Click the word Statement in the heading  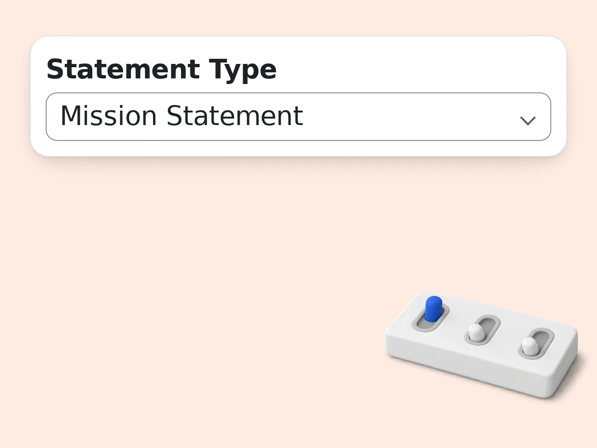(123, 69)
